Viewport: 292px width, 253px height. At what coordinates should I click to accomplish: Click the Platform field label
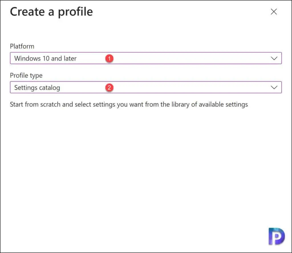click(22, 46)
